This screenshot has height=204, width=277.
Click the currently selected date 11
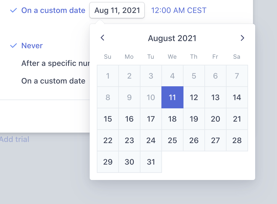[x=172, y=97]
